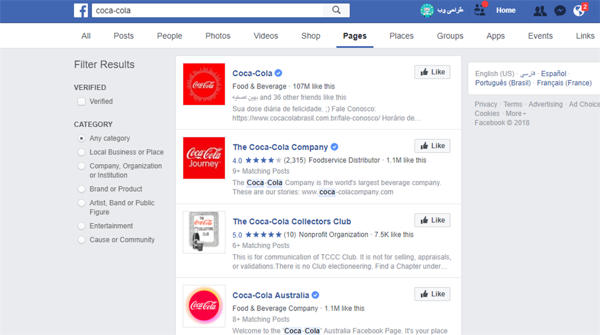Open the Terms footer link

(x=513, y=104)
